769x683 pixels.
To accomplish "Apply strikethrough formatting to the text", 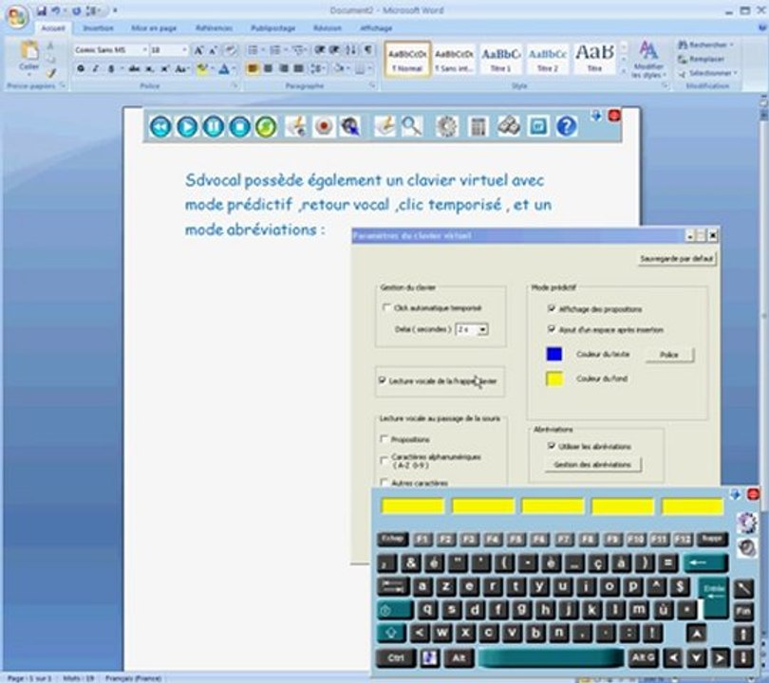I will click(x=134, y=68).
